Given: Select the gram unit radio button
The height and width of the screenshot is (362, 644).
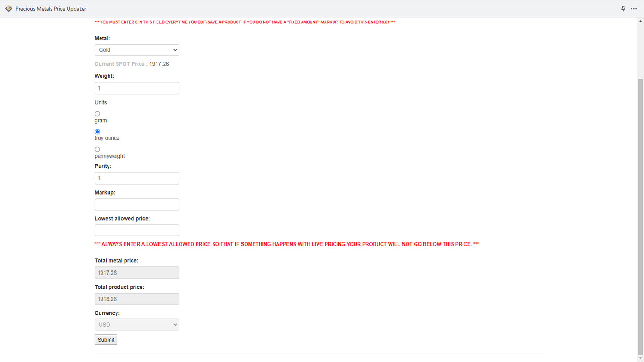Looking at the screenshot, I should coord(97,114).
